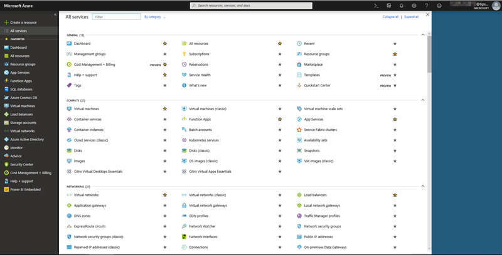Click the Kubernetes services icon
The image size is (502, 255).
point(184,140)
